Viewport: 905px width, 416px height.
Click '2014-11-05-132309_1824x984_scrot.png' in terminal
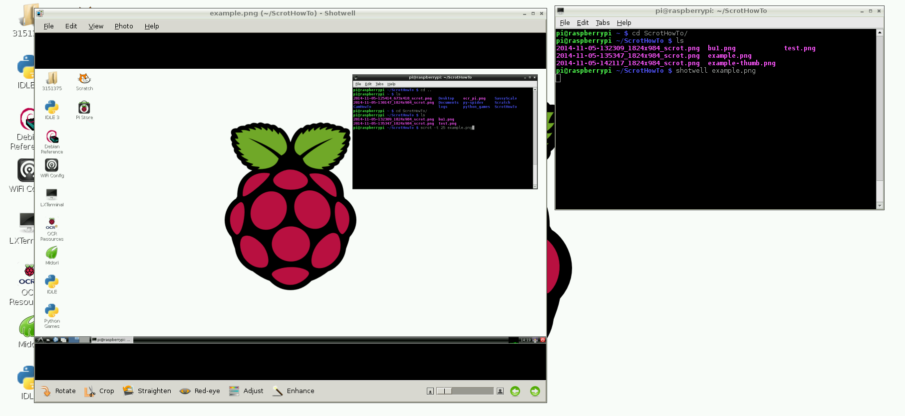point(628,48)
